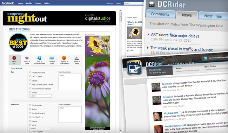Switch to News tab in mobile DCRider

[187, 15]
